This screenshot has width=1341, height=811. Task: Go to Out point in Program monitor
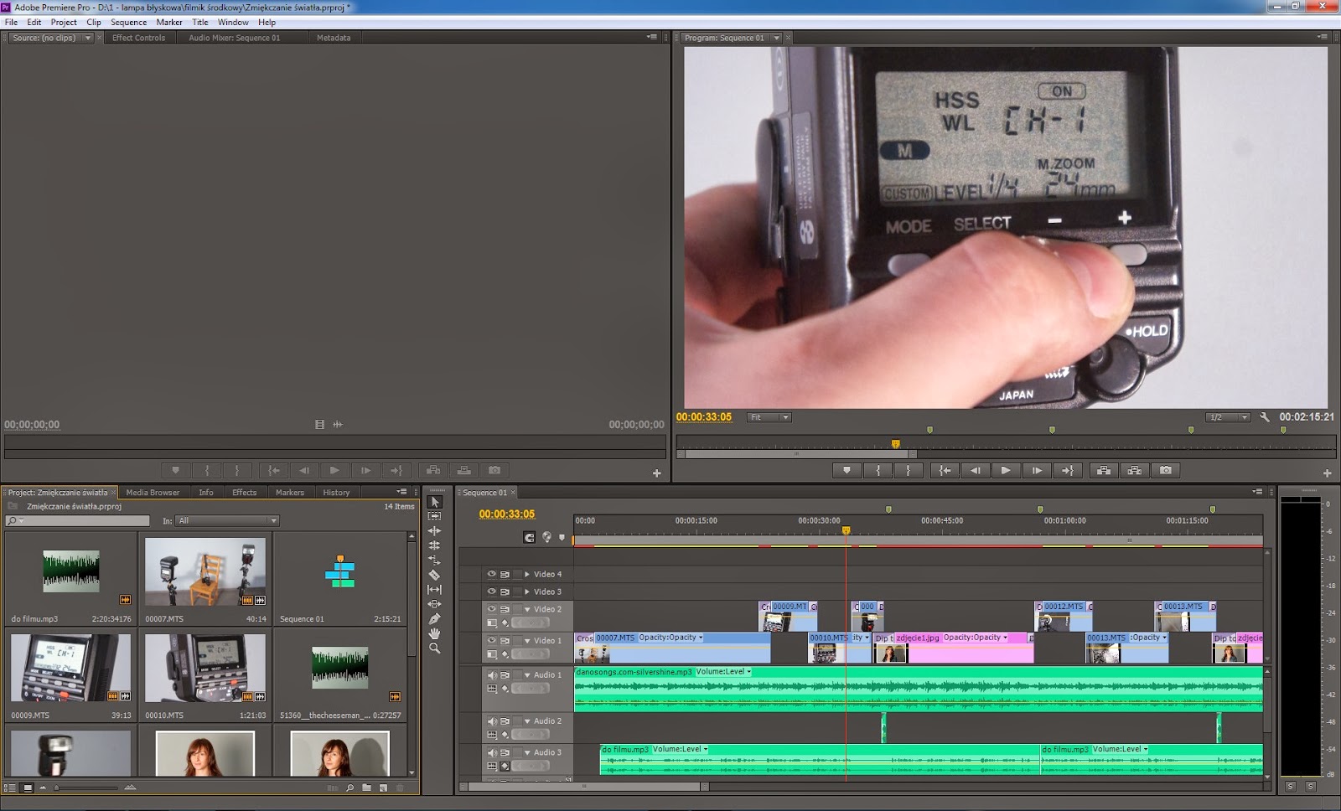[x=1067, y=470]
